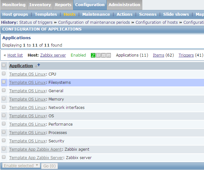Go to Hosts submenu
The image size is (204, 170).
pos(70,14)
